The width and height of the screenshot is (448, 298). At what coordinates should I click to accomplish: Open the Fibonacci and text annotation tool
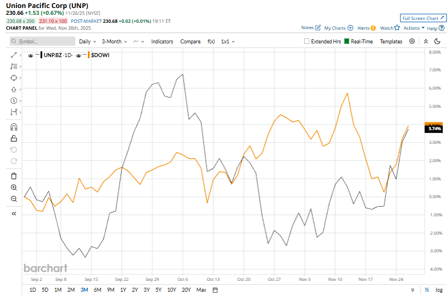tap(14, 66)
